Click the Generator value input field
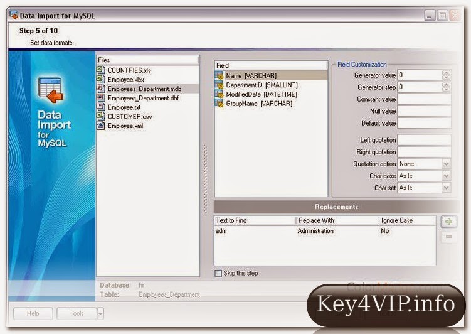Viewport: 471px width, 334px height. coord(420,75)
